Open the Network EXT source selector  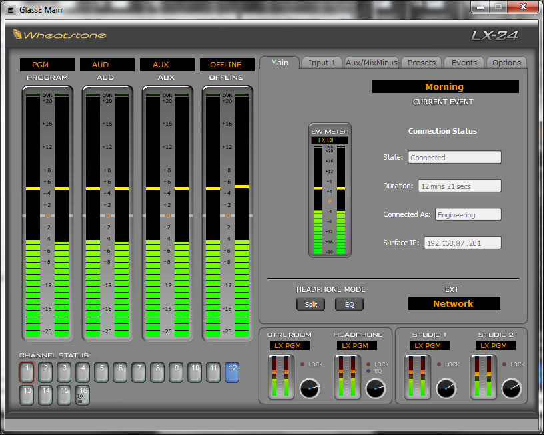[454, 303]
